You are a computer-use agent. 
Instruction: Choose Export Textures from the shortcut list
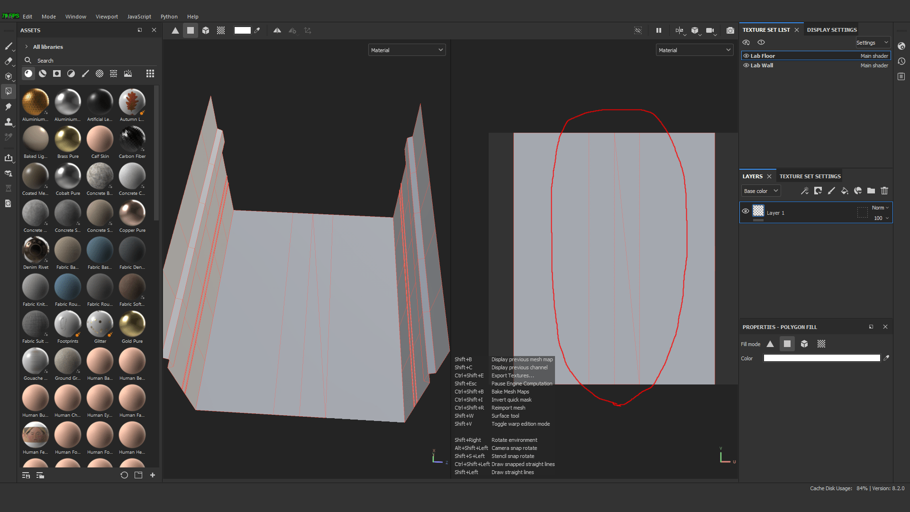(x=512, y=375)
